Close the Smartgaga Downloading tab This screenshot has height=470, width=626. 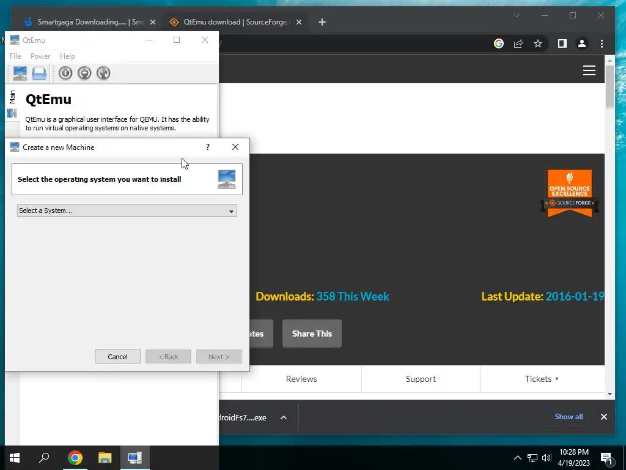click(x=152, y=22)
